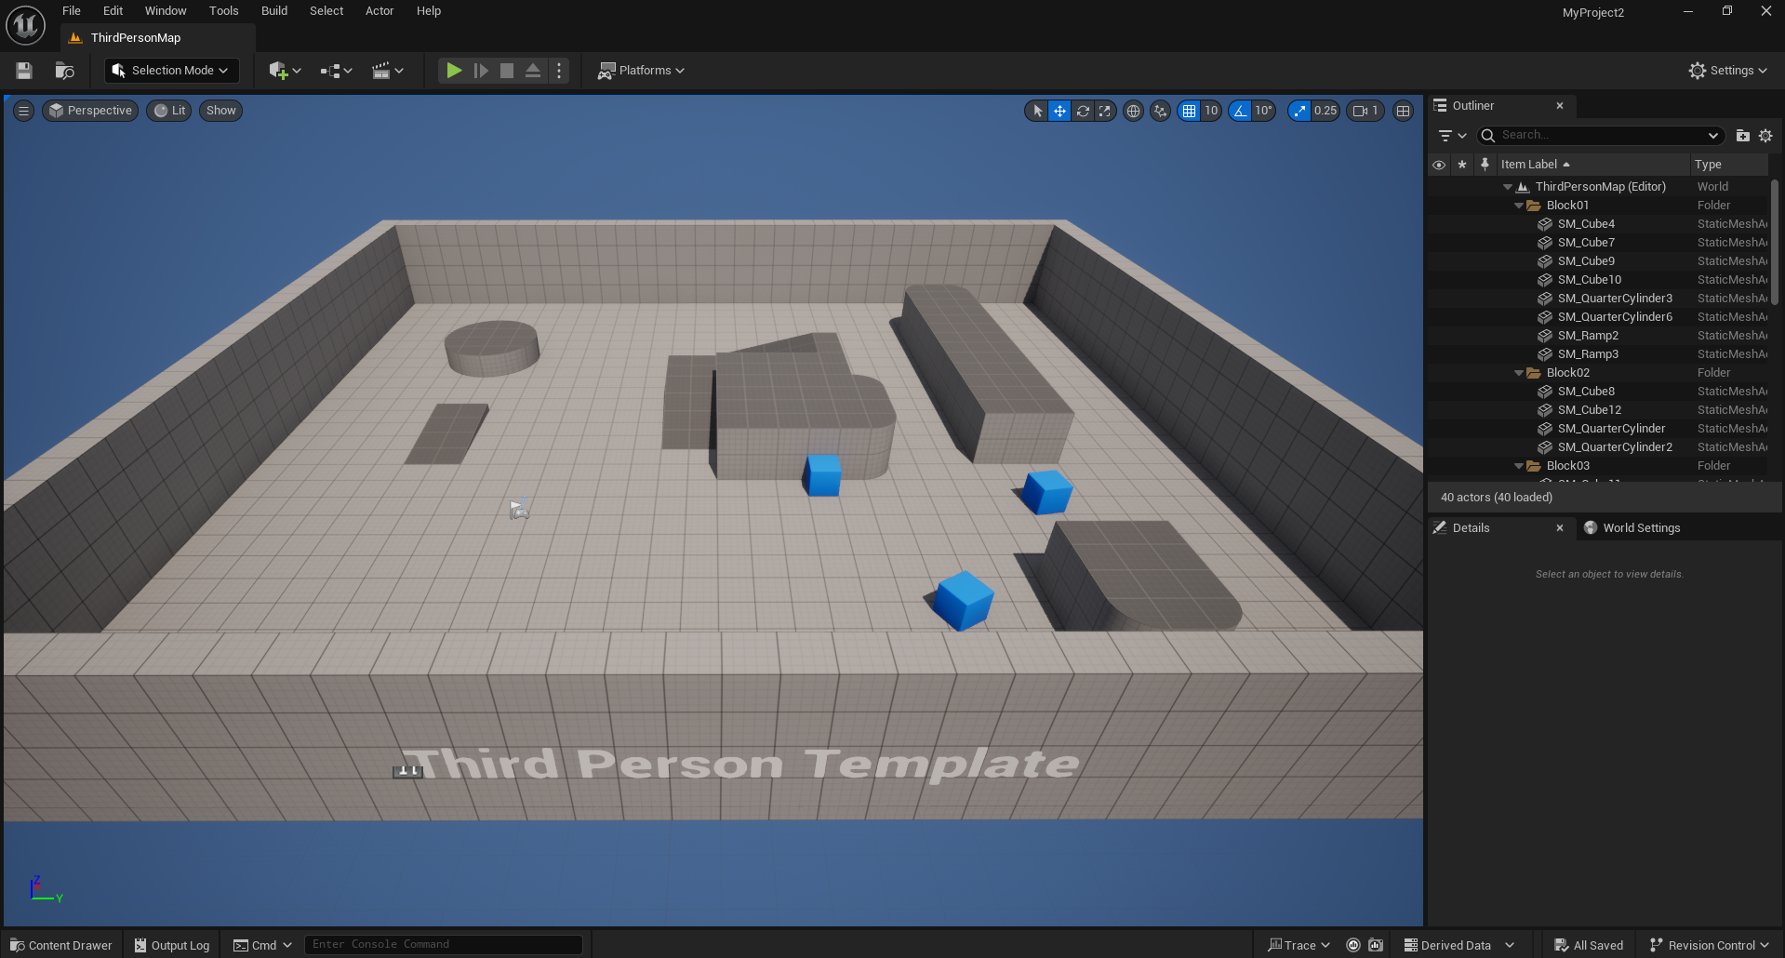Change the Perspective view mode
Viewport: 1785px width, 958px height.
[x=90, y=111]
